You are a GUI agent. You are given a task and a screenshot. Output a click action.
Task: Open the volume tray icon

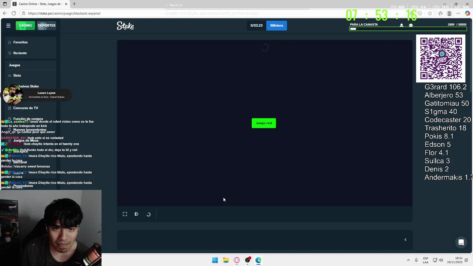pos(441,260)
